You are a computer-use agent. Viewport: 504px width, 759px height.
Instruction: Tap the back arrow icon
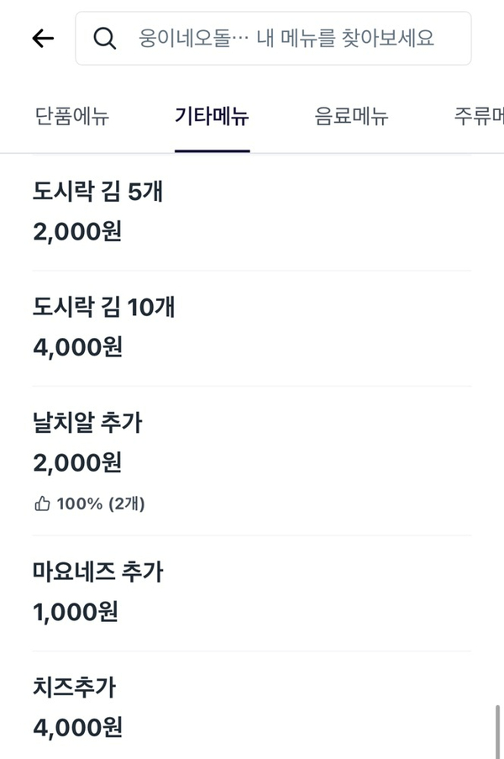43,39
